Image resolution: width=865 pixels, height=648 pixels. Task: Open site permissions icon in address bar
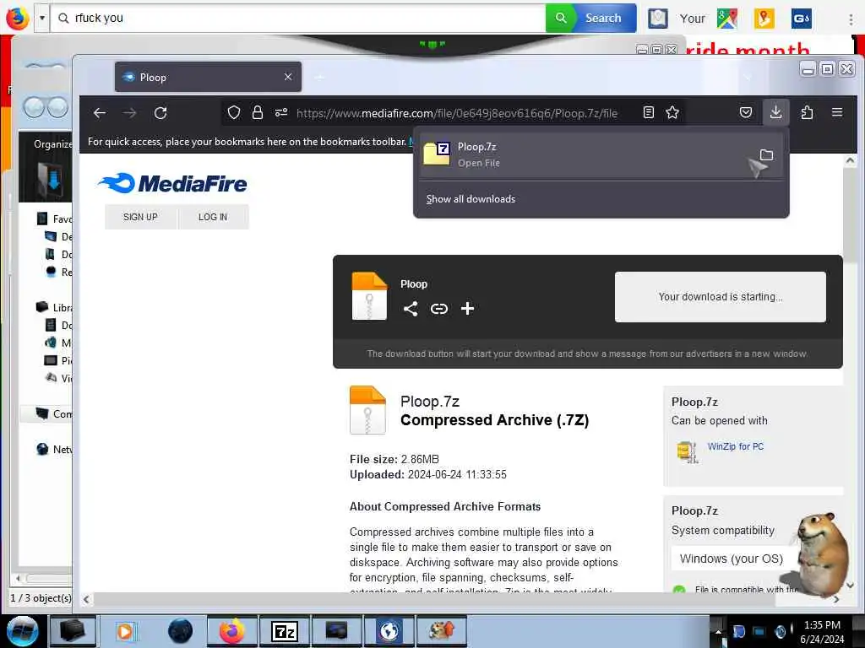tap(281, 113)
